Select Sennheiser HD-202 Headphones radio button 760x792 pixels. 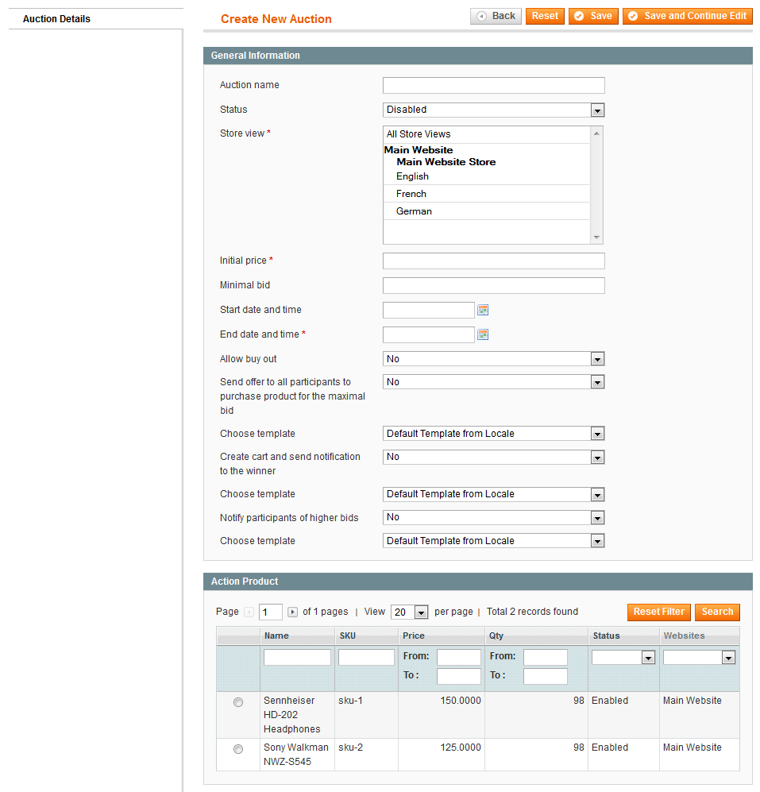237,702
